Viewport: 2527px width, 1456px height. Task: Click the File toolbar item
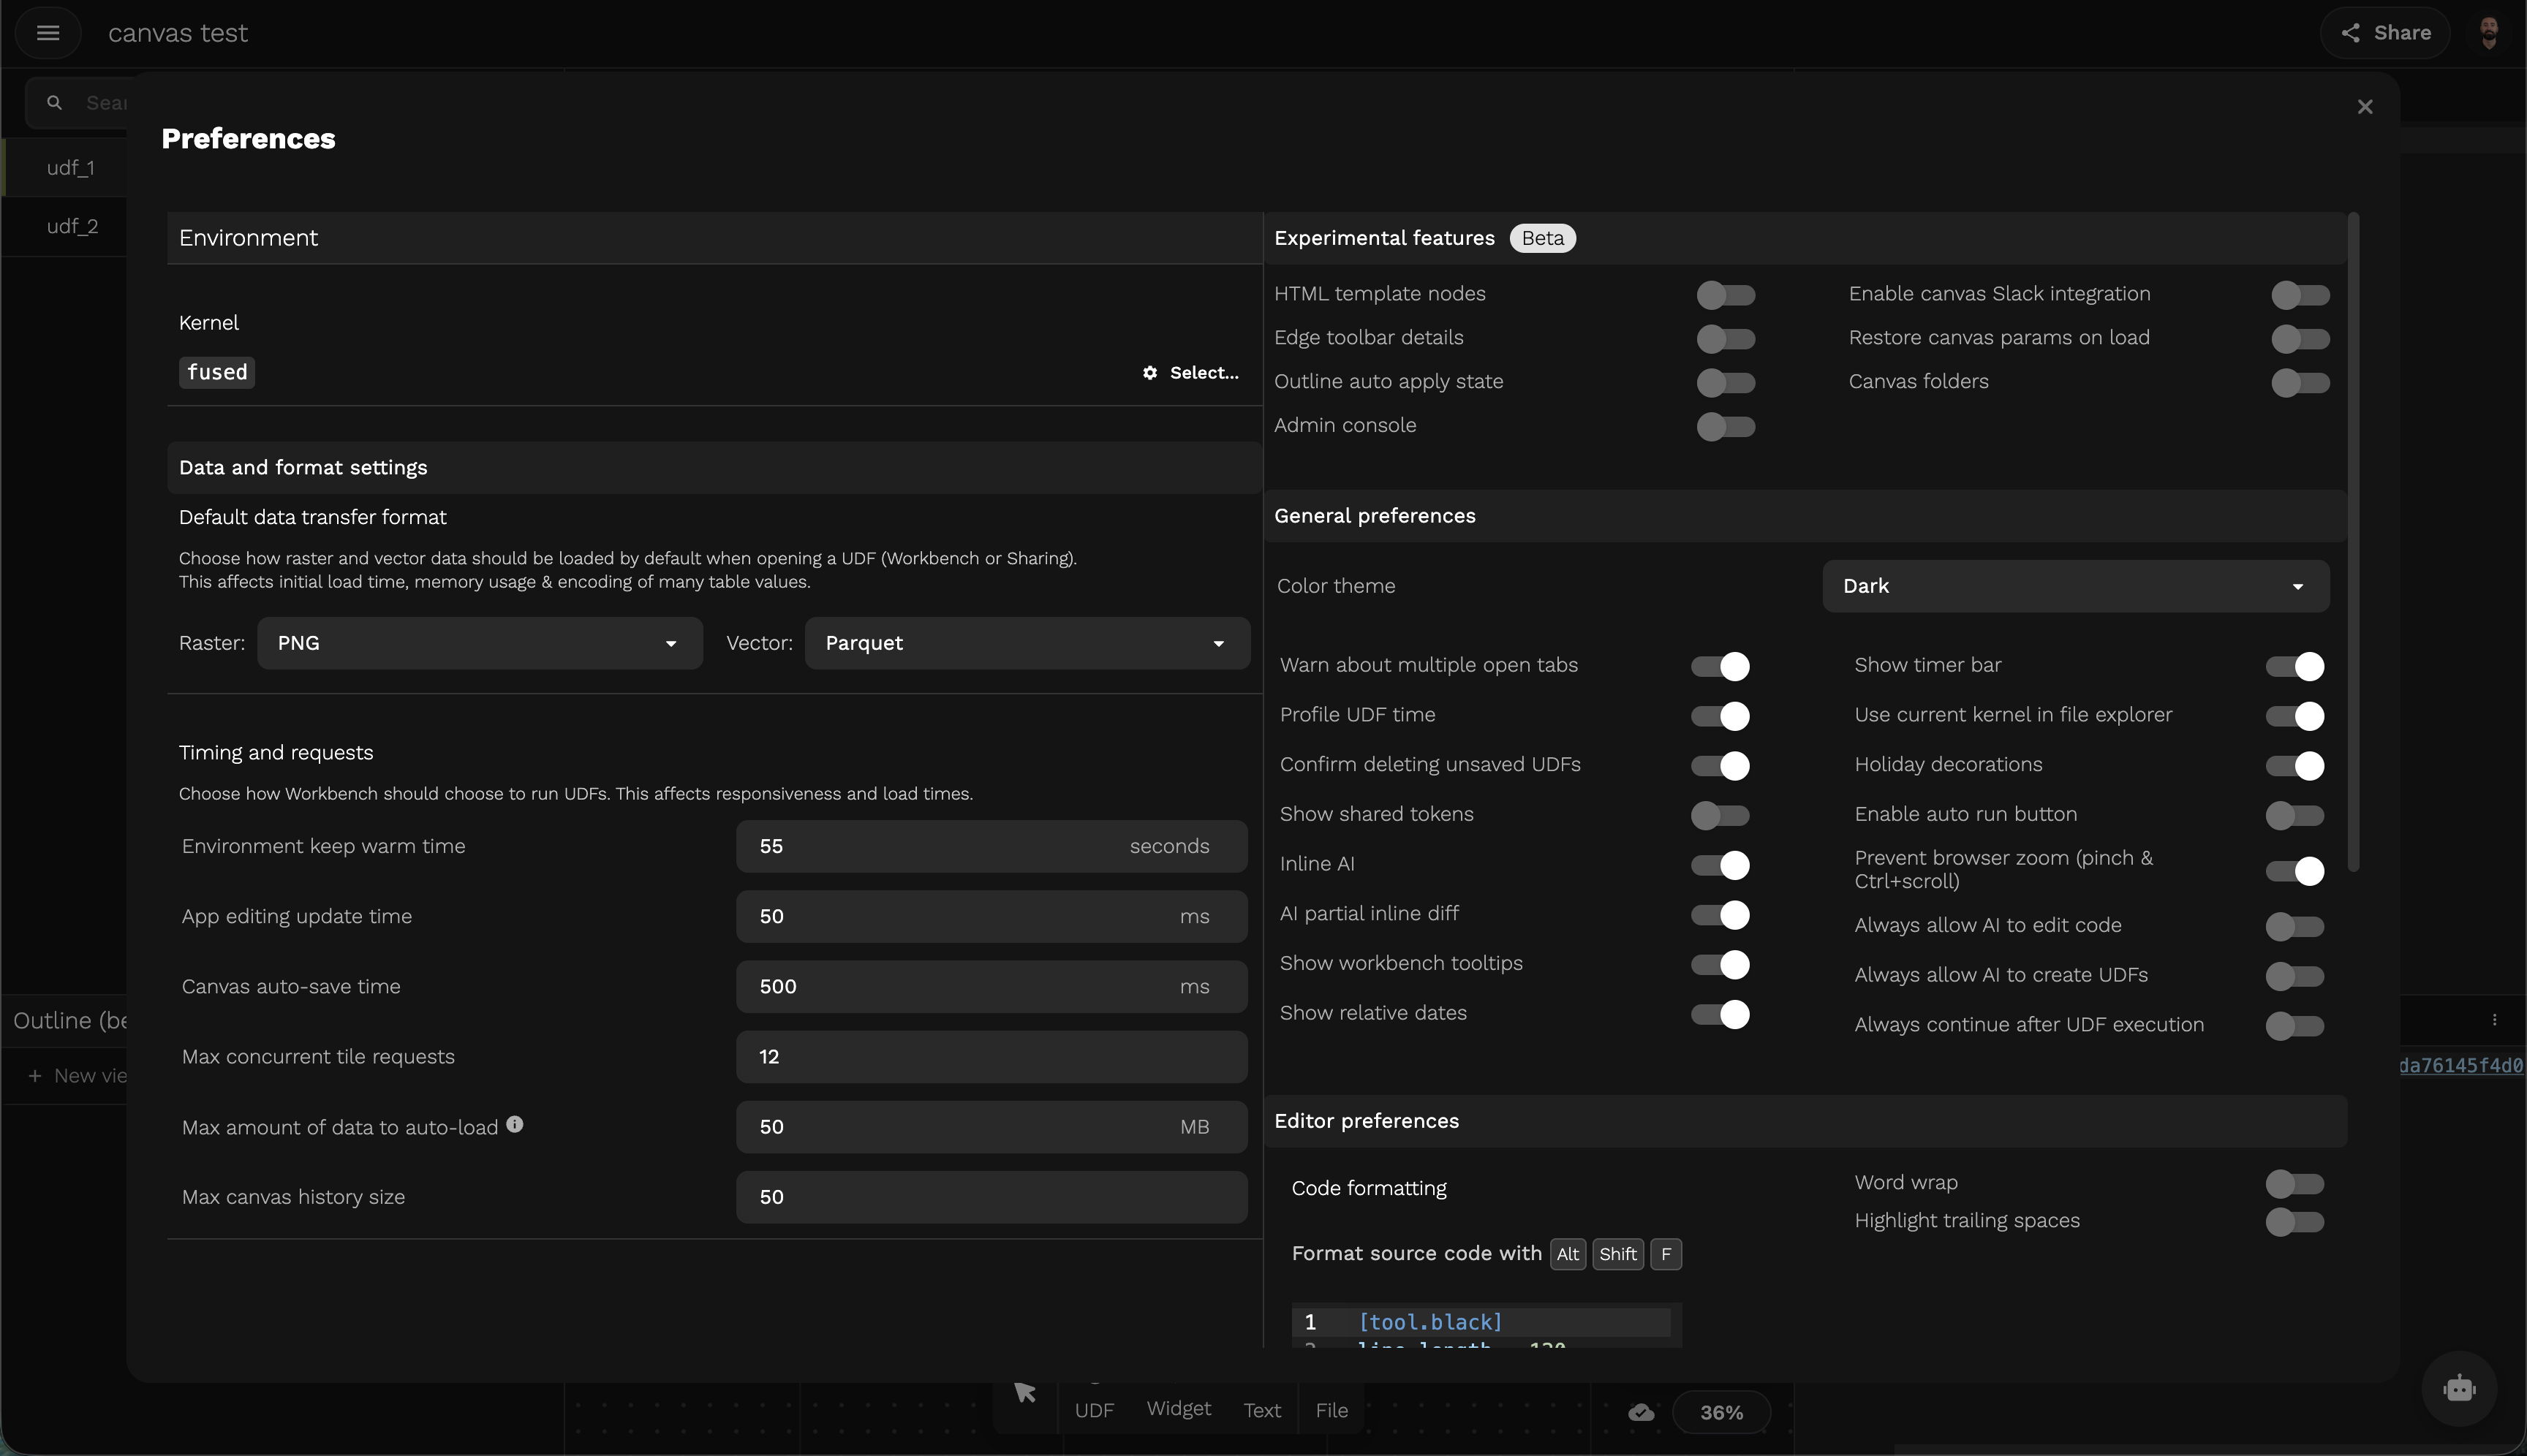click(1332, 1411)
